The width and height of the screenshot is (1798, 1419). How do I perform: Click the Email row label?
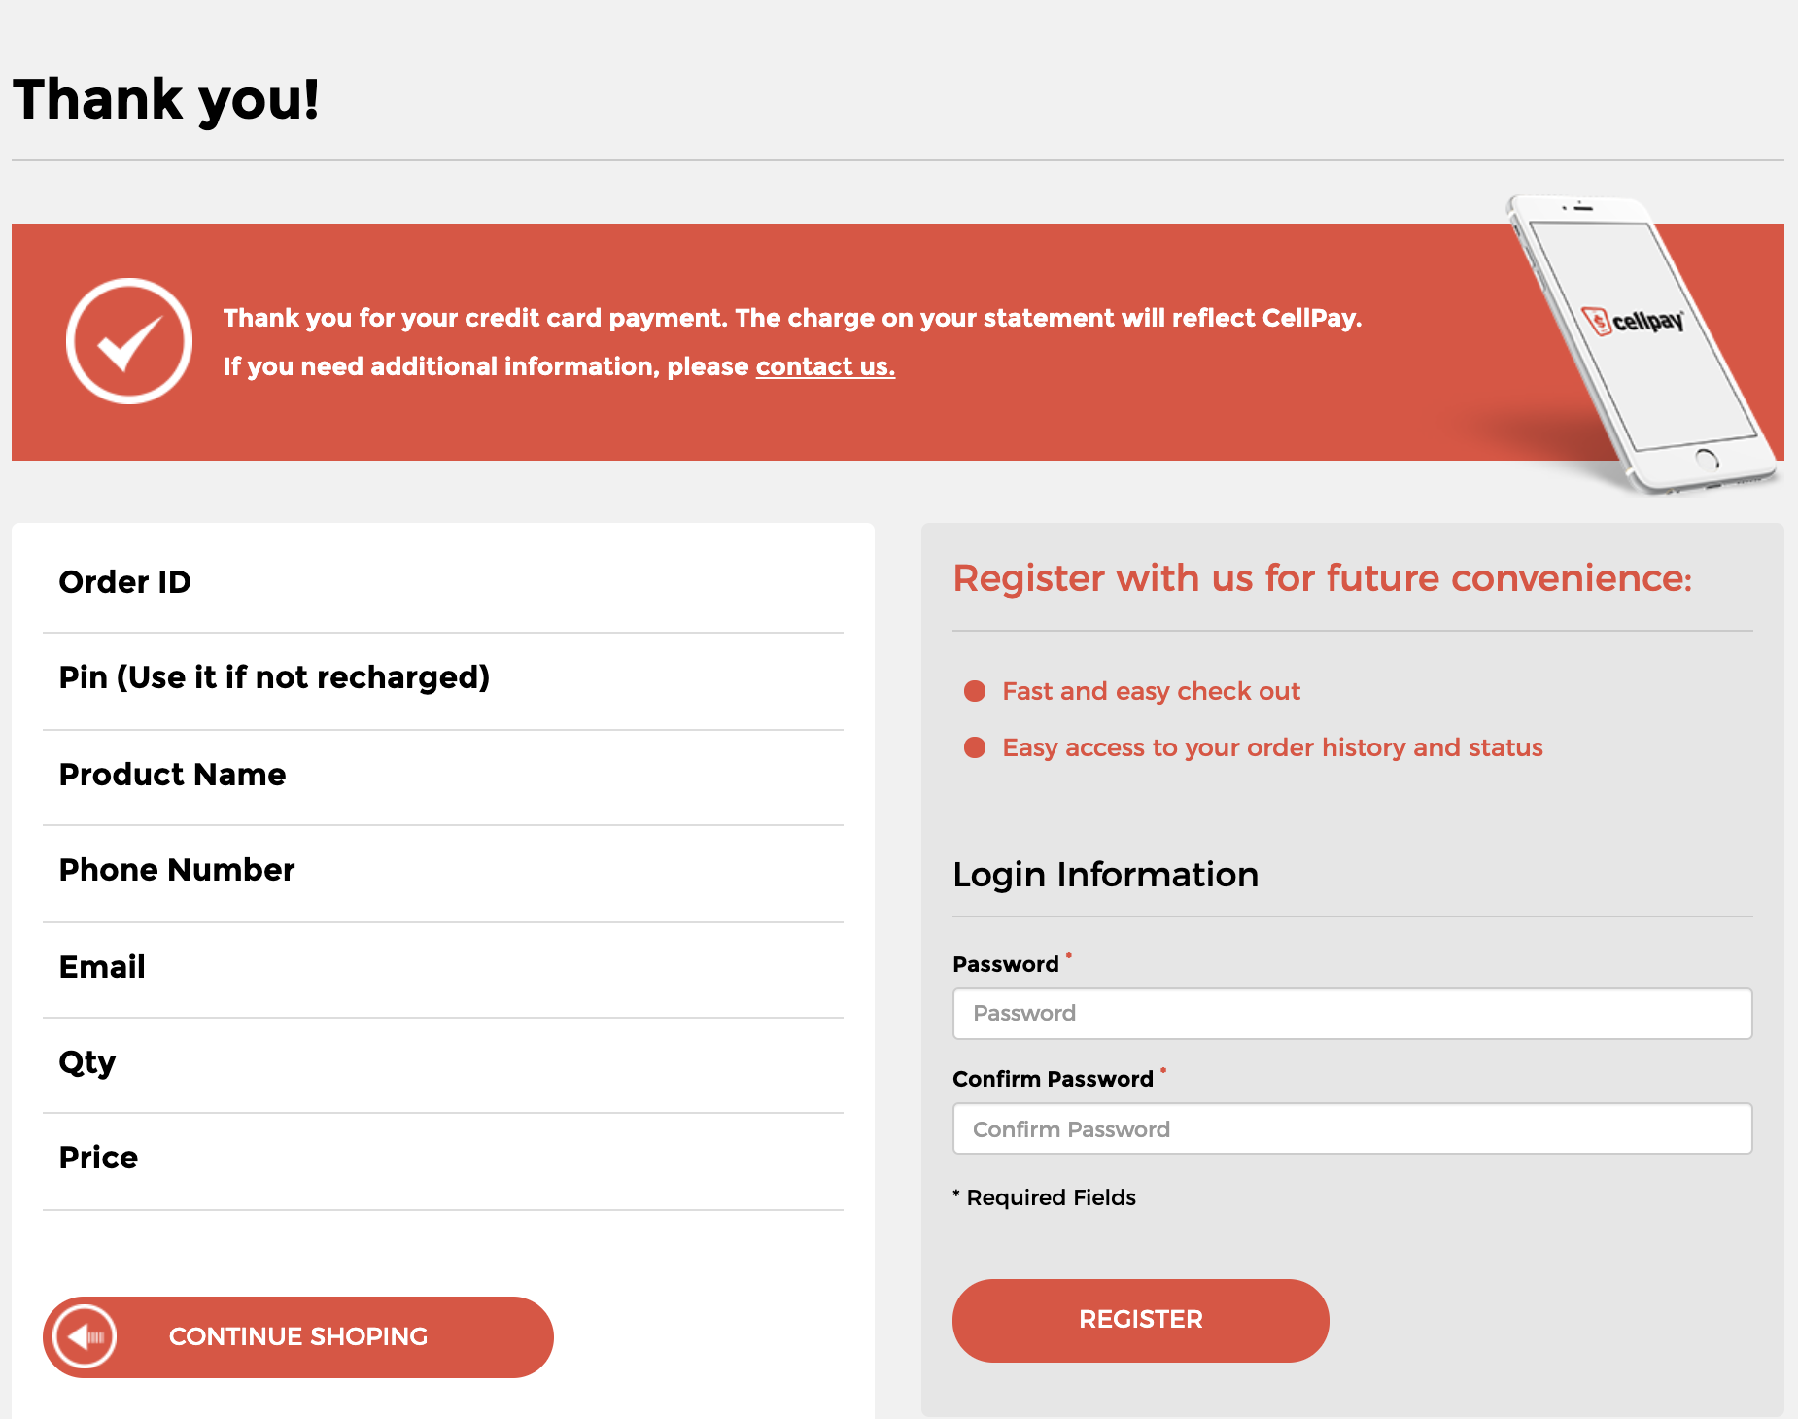(x=102, y=967)
